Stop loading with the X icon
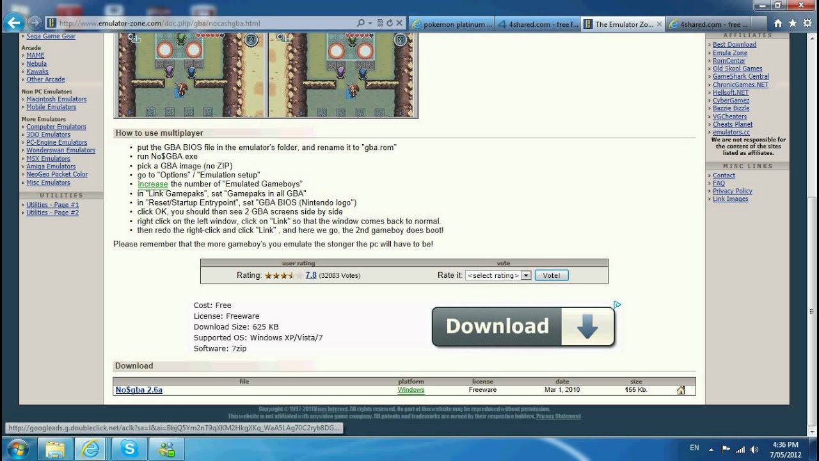The width and height of the screenshot is (819, 461). point(401,23)
